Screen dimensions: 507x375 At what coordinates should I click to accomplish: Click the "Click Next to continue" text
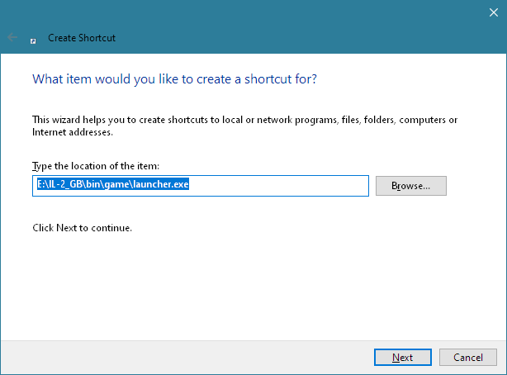click(82, 227)
